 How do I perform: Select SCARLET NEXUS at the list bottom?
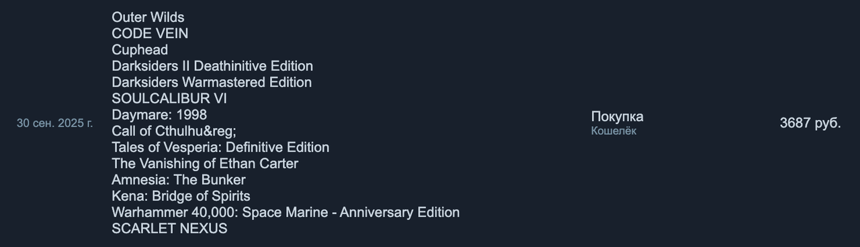tap(169, 228)
